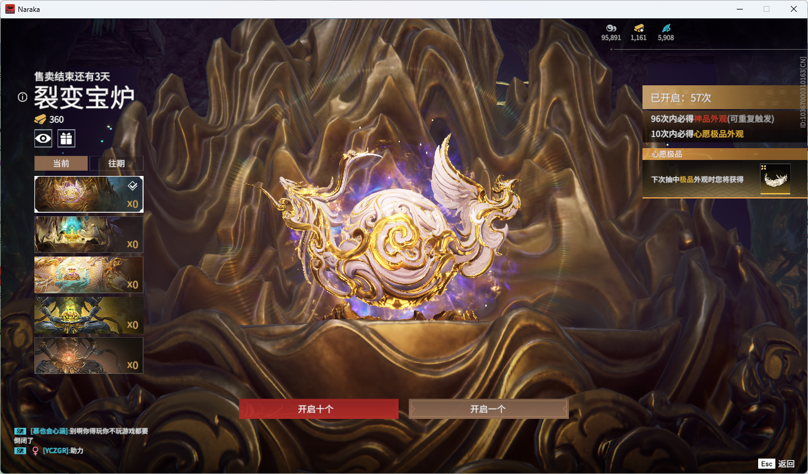Screen dimensions: 808x474
Task: Click the gold currency icon above 1,161
Action: [x=639, y=28]
